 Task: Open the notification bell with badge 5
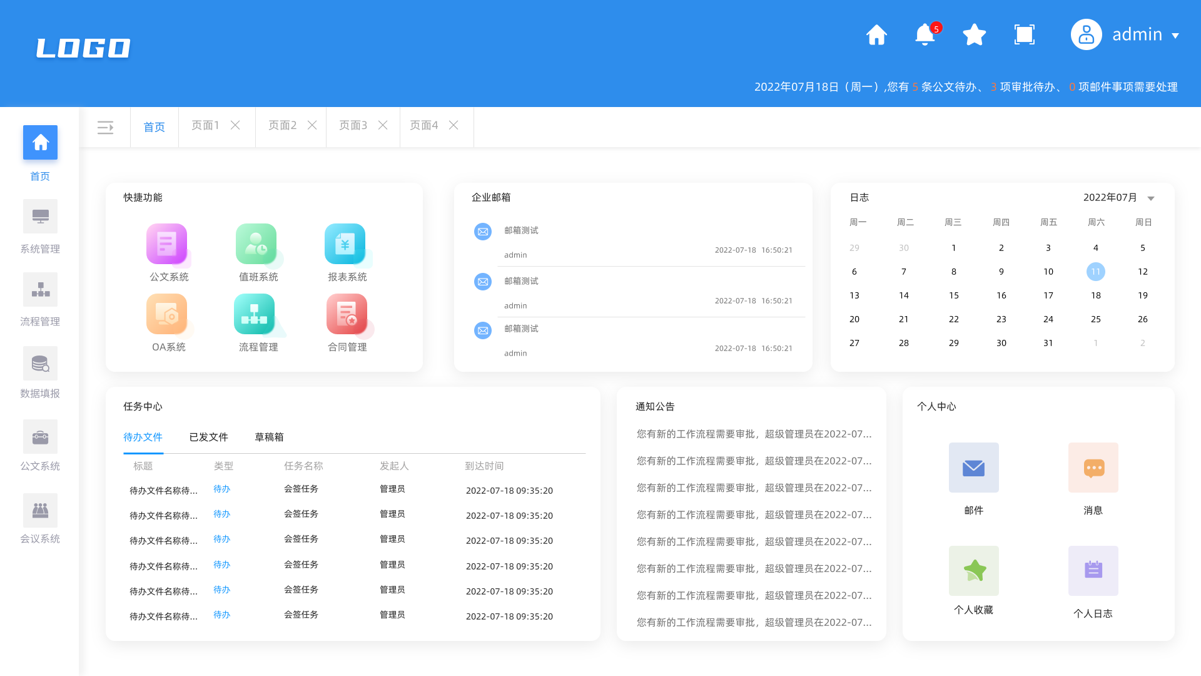click(926, 34)
